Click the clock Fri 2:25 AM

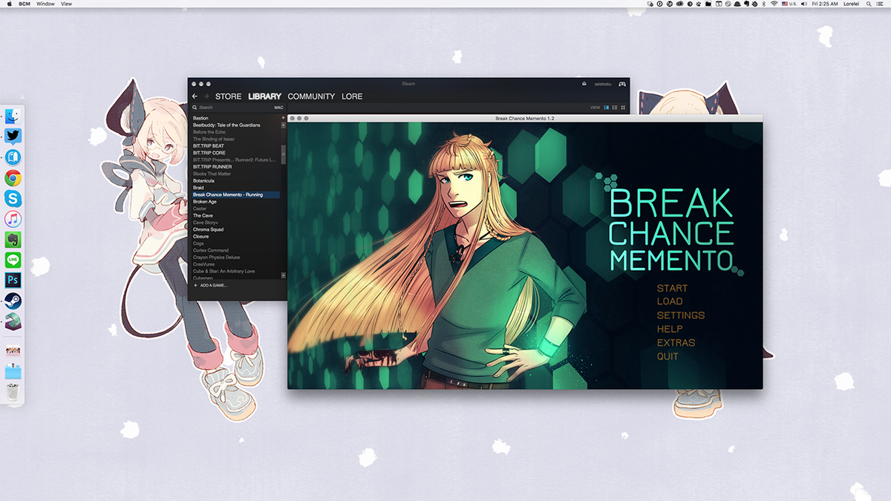(x=824, y=4)
